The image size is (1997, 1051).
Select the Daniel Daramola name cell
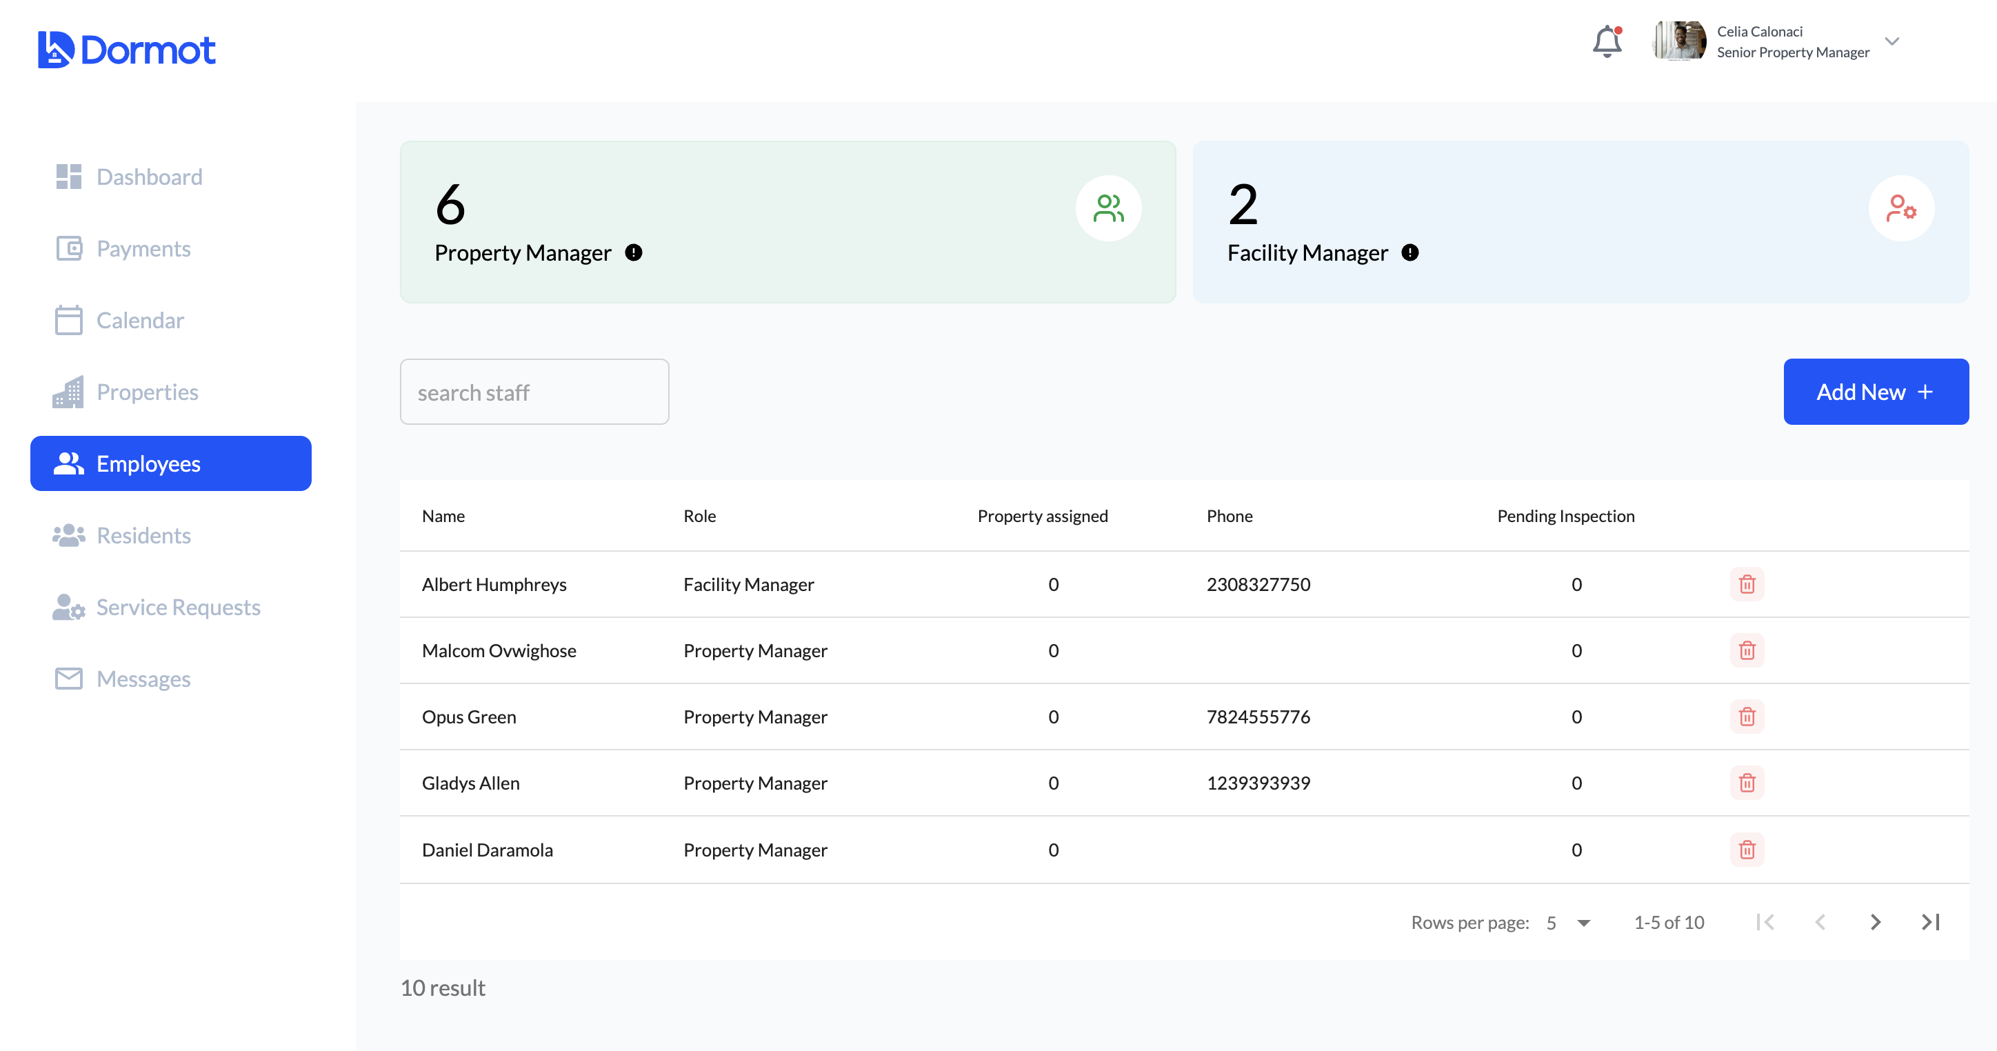click(x=488, y=850)
